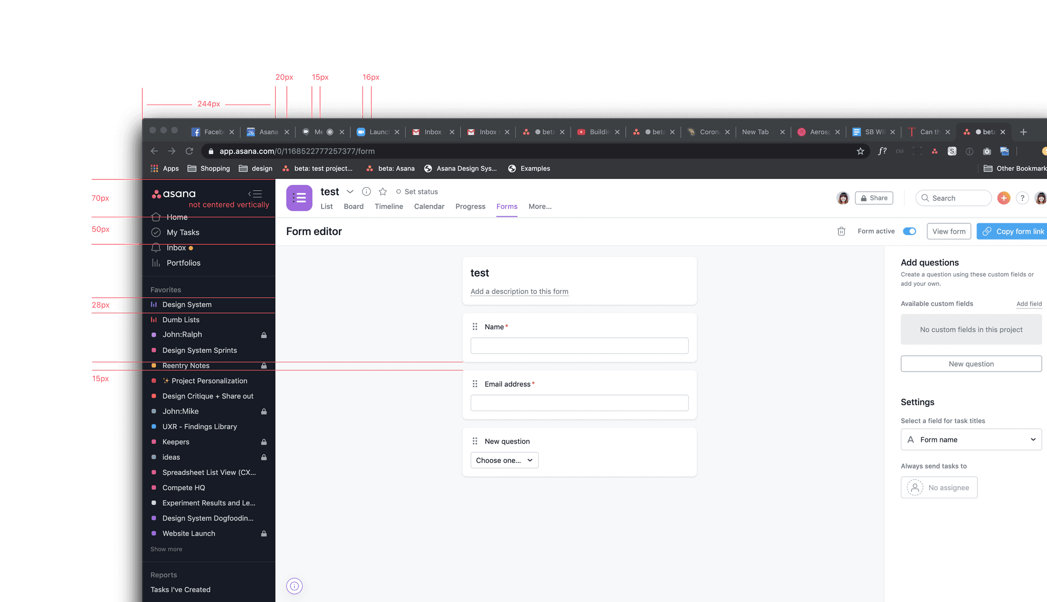Click drag handle beside Email address question
This screenshot has width=1047, height=602.
click(475, 384)
